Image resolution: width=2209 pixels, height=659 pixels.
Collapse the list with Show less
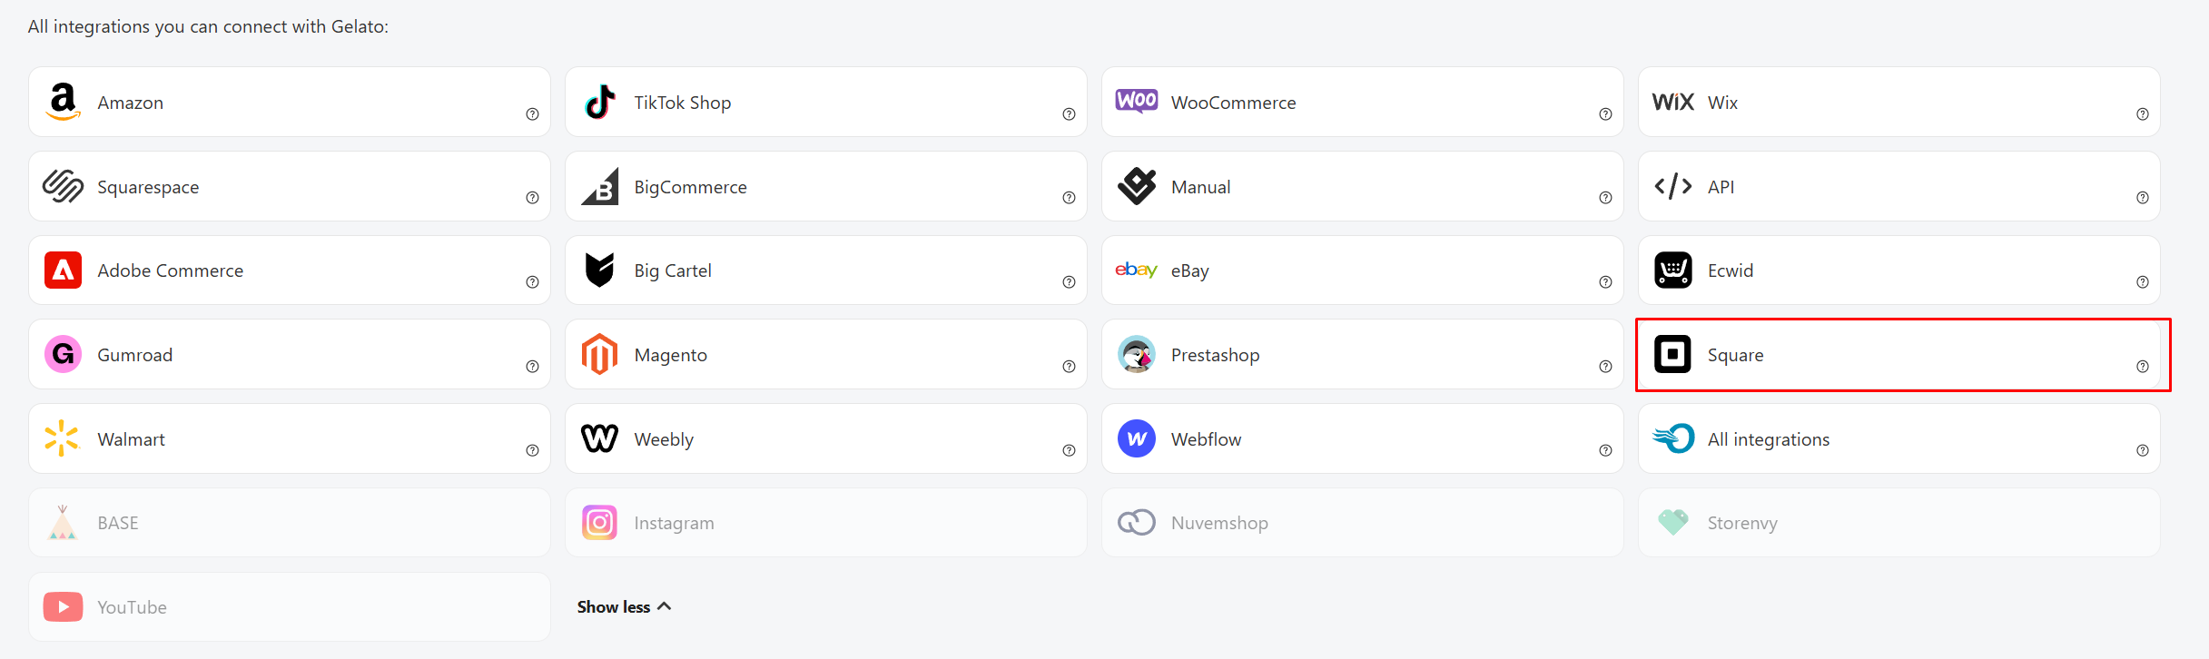pyautogui.click(x=624, y=606)
